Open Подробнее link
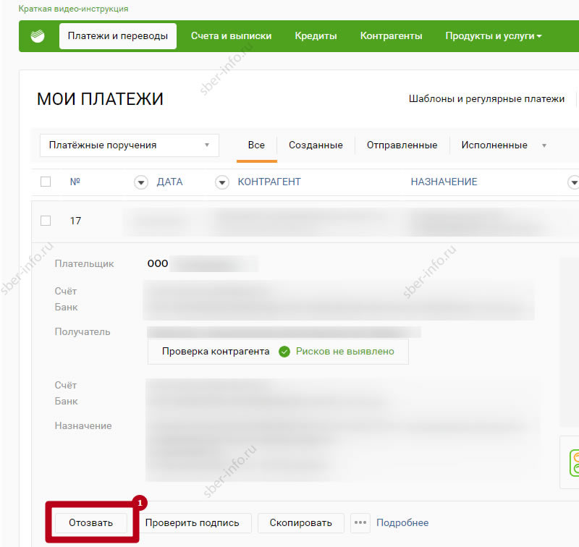 pyautogui.click(x=402, y=523)
